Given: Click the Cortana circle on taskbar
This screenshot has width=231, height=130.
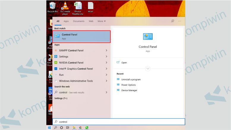Looking at the screenshot, I should [x=61, y=128].
